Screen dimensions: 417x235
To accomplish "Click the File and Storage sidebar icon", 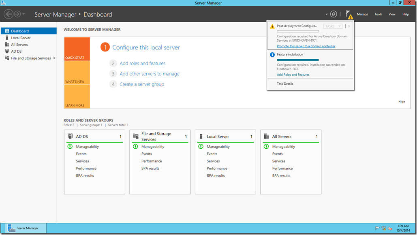I will [x=7, y=58].
